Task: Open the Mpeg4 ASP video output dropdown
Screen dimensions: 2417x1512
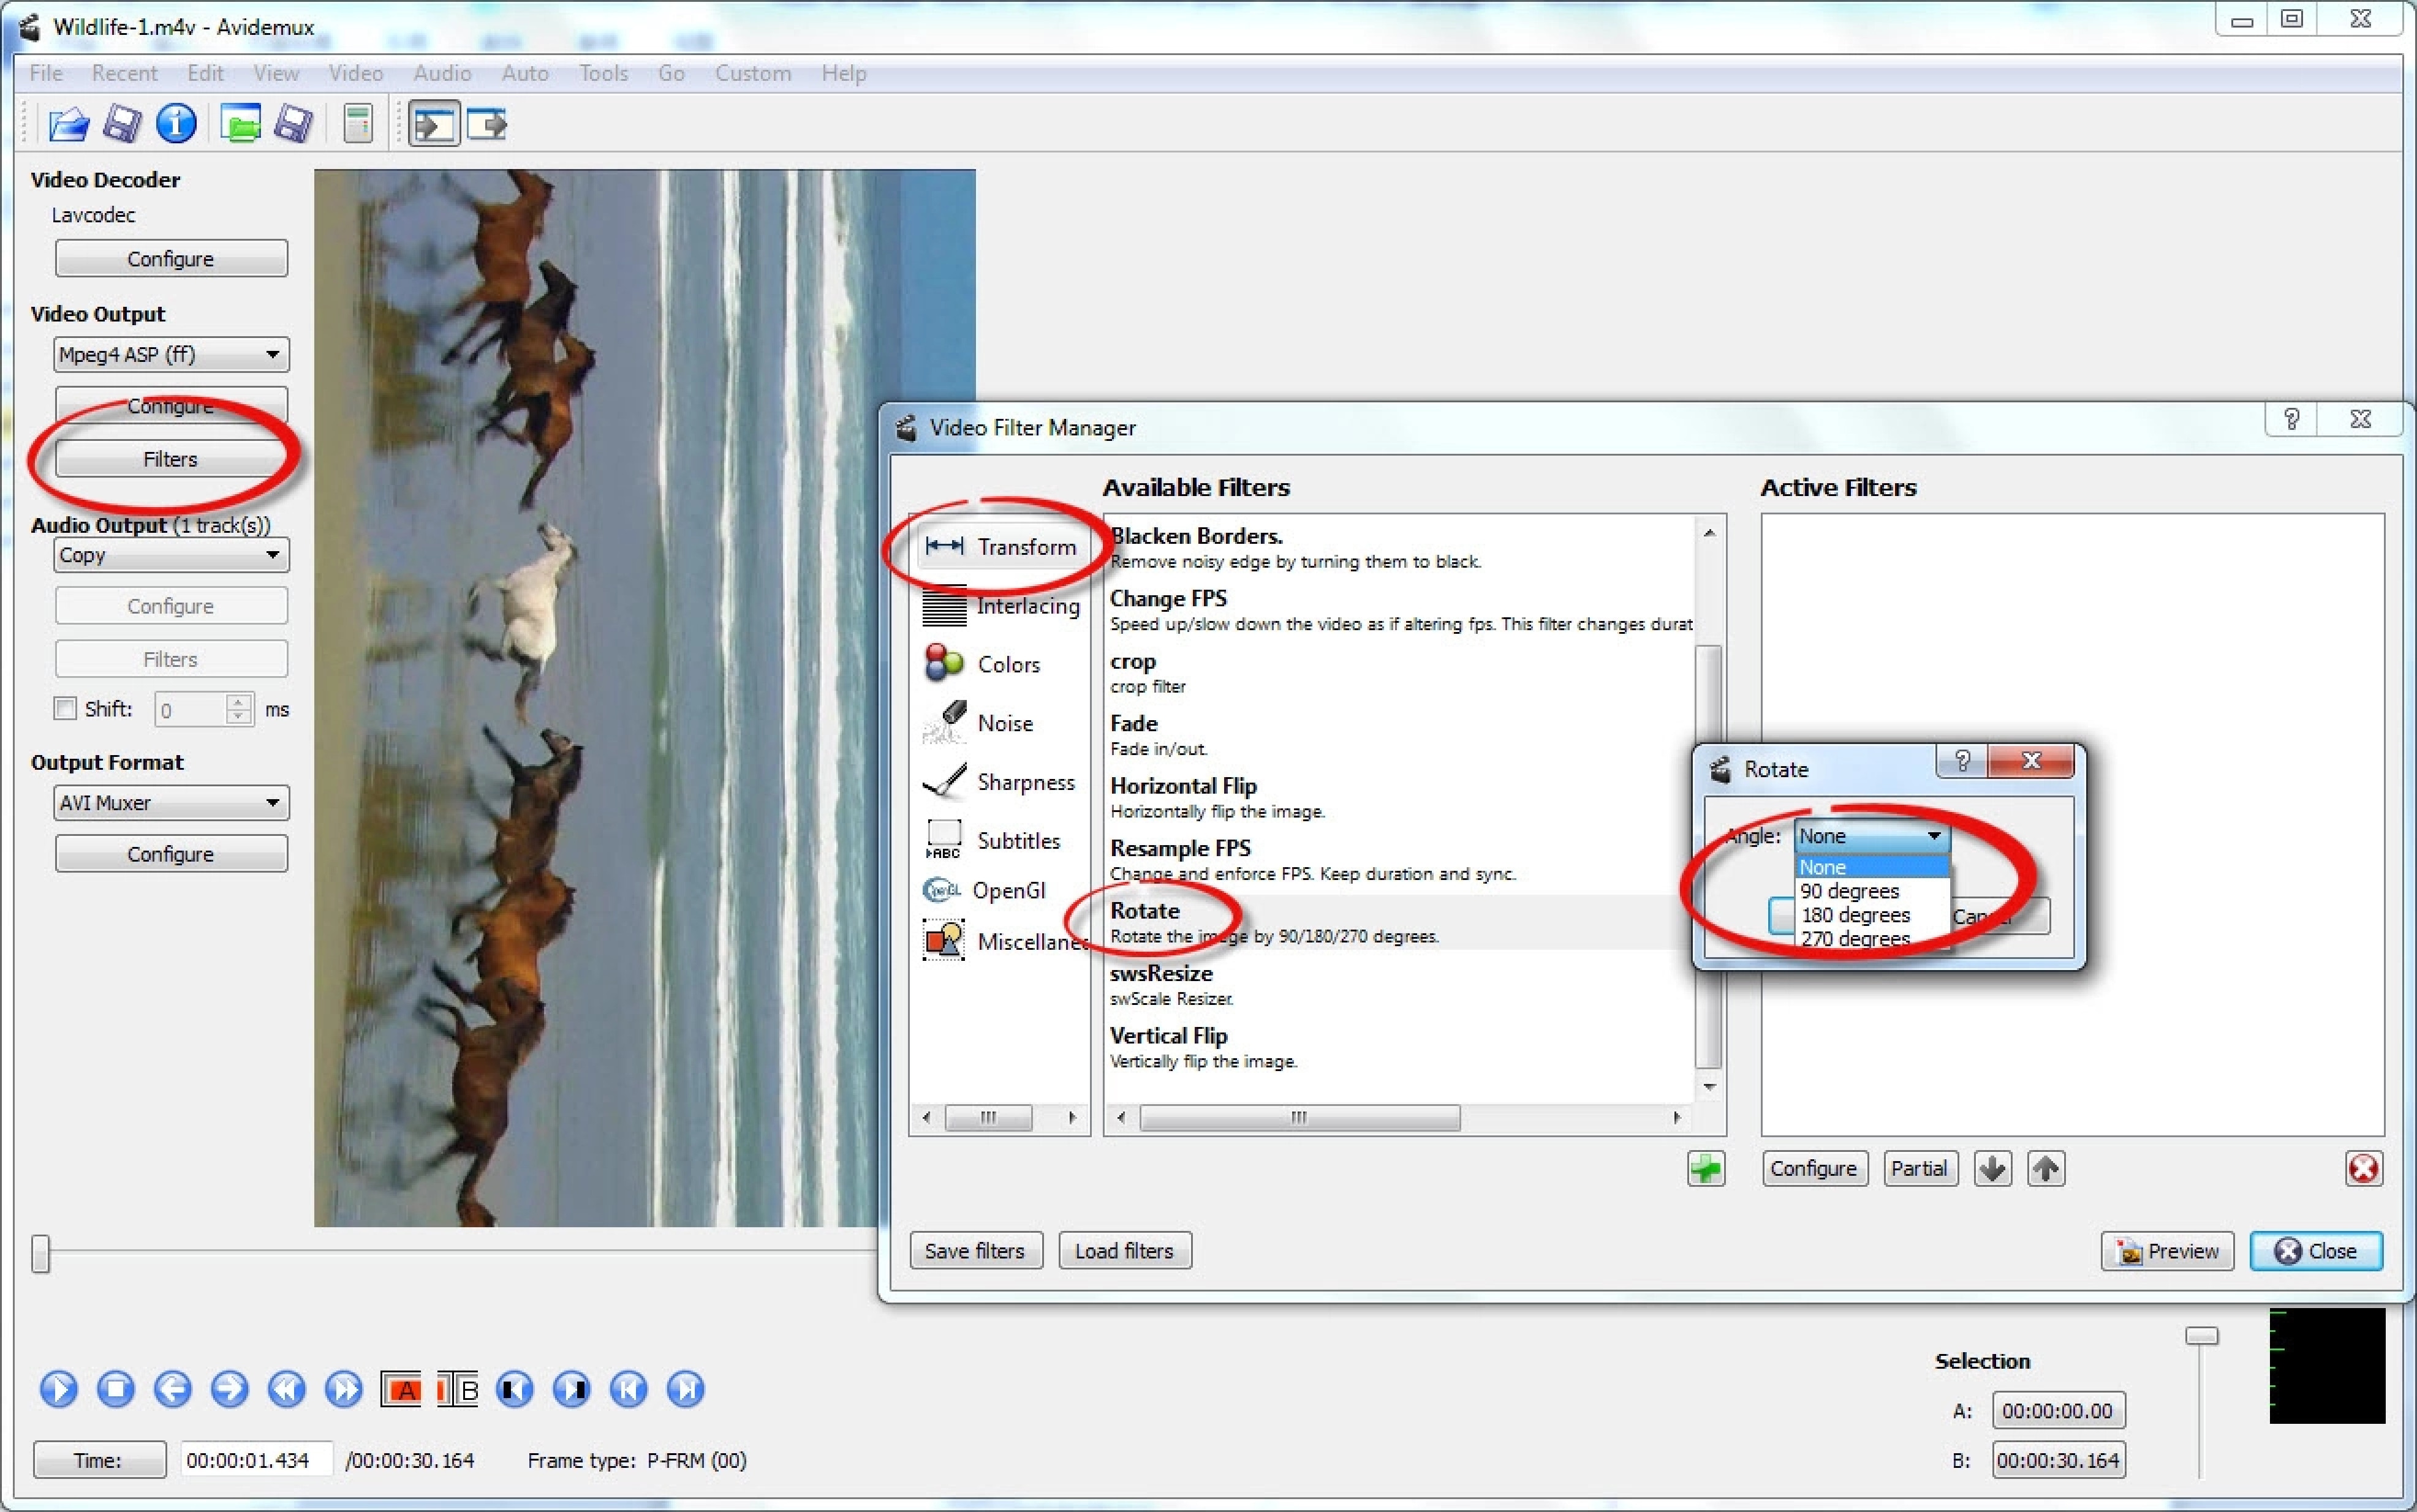Action: click(x=171, y=354)
